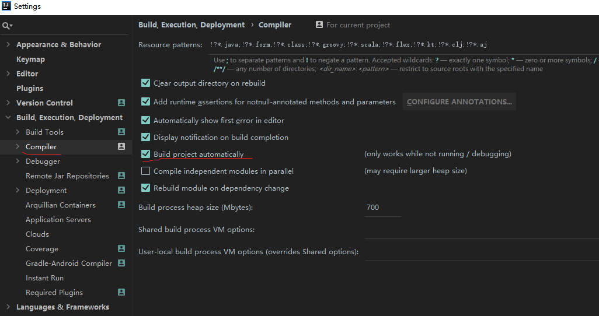Click the project icon beside Required Plugins

(x=121, y=292)
